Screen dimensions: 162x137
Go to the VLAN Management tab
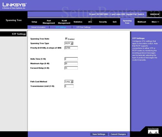click(64, 22)
